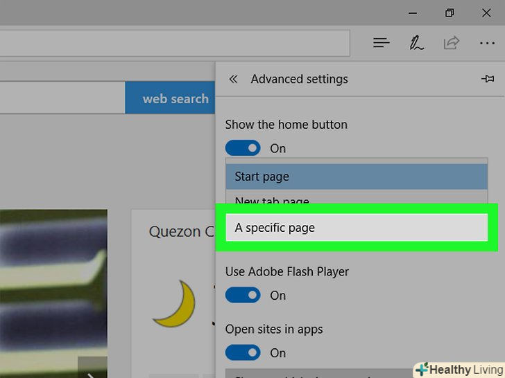Click the Quezon City weather heading
The height and width of the screenshot is (378, 505).
[181, 231]
